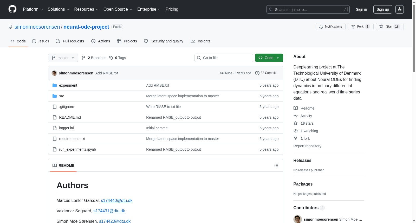Click the fork icon on the Fork button
This screenshot has height=223, width=416.
[x=353, y=27]
